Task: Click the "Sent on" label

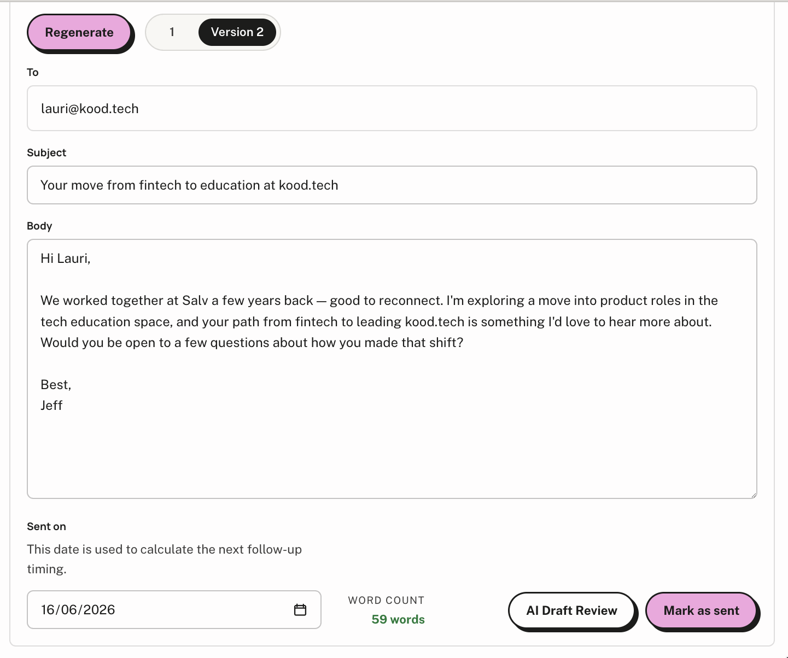Action: click(46, 526)
